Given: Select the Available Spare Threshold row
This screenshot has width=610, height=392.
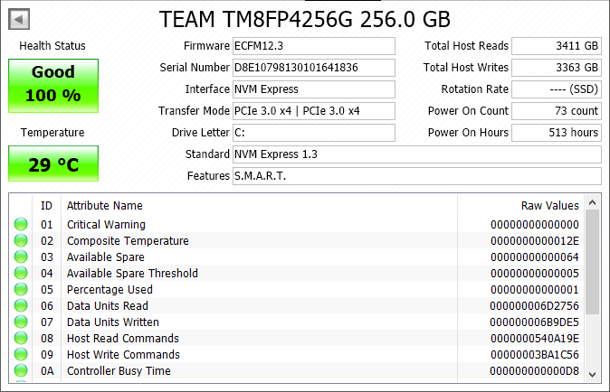Looking at the screenshot, I should click(297, 274).
